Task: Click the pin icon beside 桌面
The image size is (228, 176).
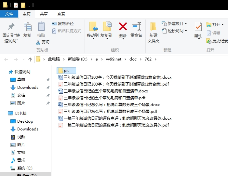Action: [48, 80]
